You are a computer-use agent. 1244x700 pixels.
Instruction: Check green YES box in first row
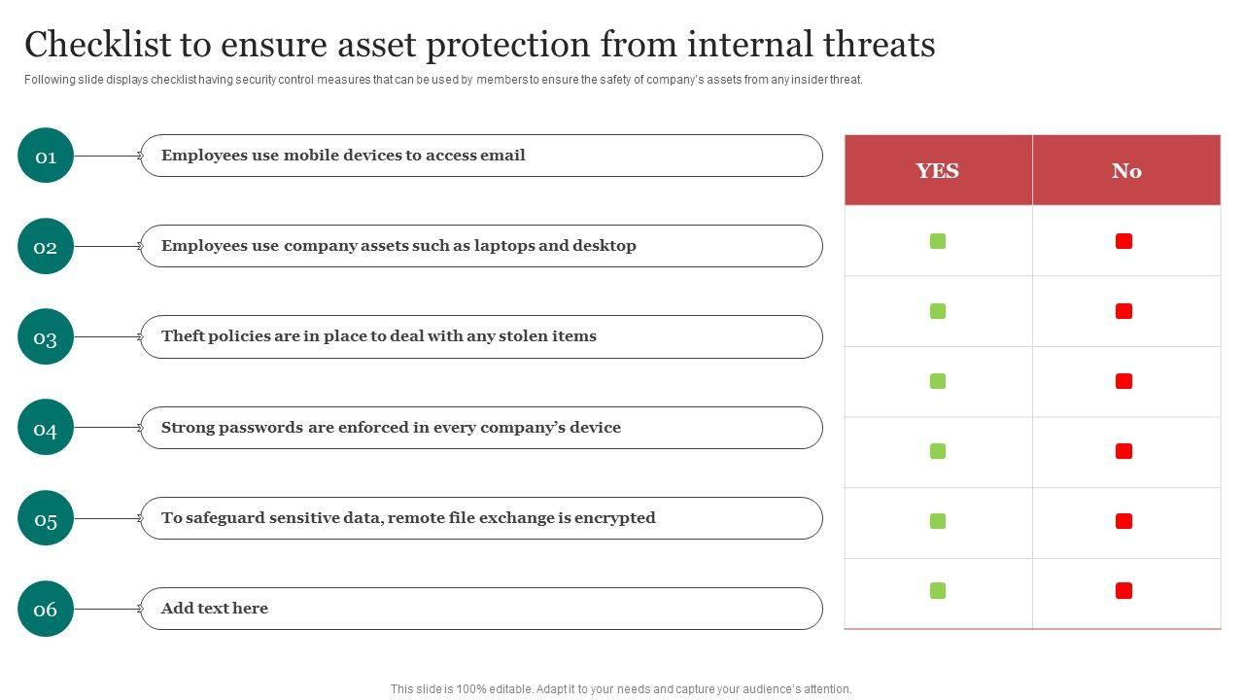938,241
